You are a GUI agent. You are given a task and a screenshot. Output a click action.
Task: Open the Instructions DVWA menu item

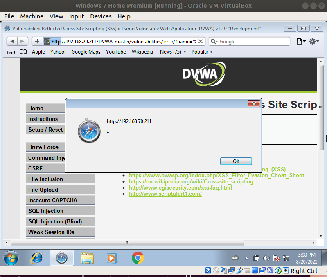[46, 119]
